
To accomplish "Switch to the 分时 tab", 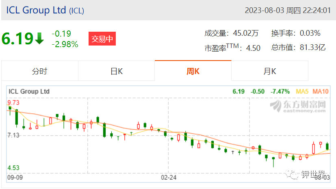I will (40, 71).
